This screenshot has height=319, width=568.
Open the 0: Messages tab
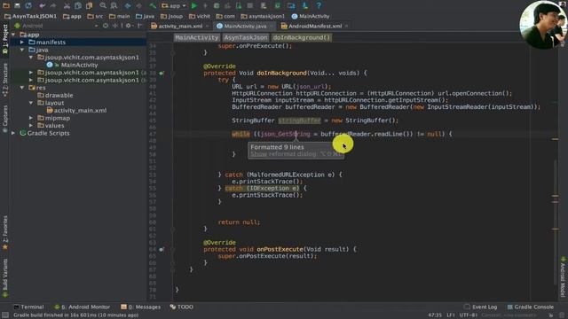pyautogui.click(x=140, y=307)
